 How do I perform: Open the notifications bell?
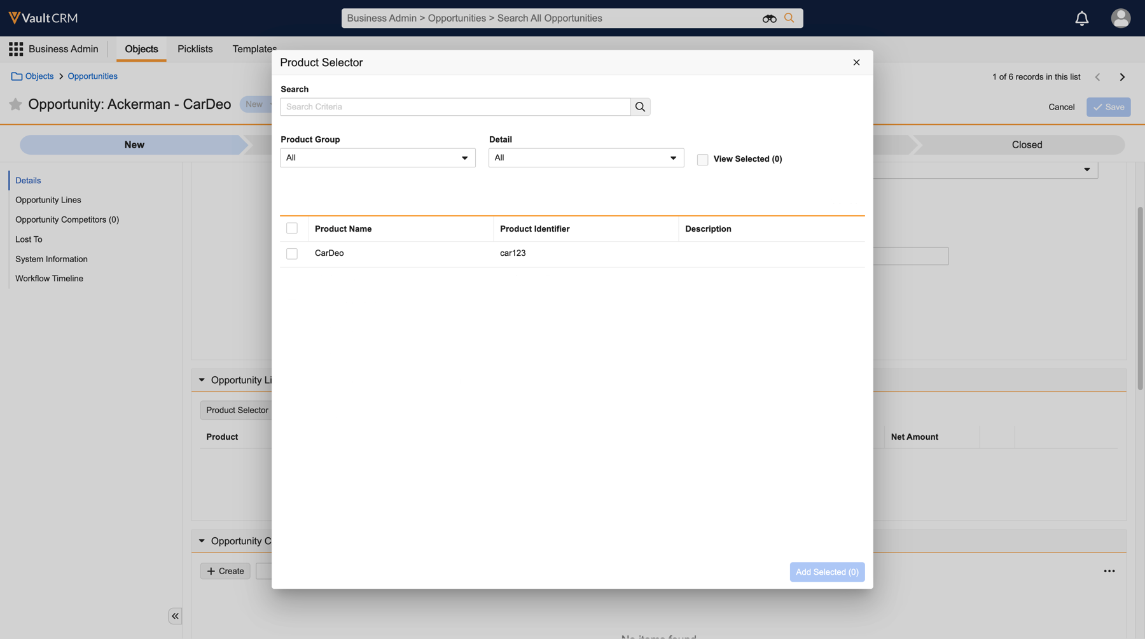point(1081,18)
